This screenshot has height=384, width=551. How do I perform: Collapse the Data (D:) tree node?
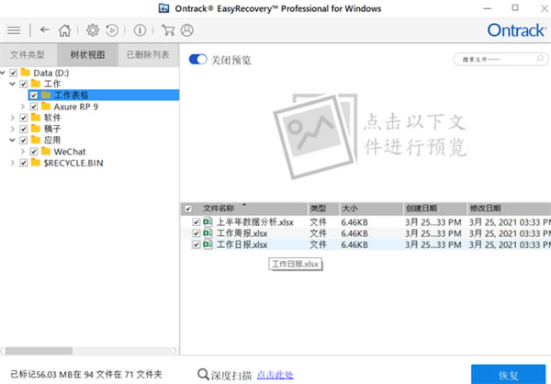pos(3,73)
